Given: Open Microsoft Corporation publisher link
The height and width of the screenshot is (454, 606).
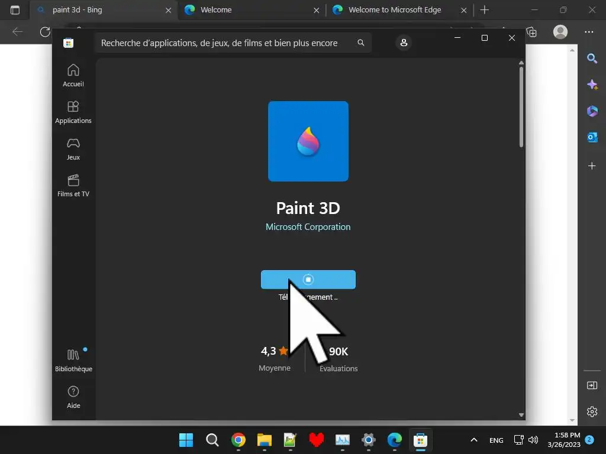Looking at the screenshot, I should point(308,227).
